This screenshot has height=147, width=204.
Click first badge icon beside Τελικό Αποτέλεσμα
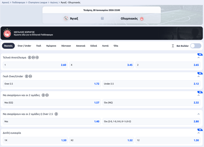coord(29,57)
